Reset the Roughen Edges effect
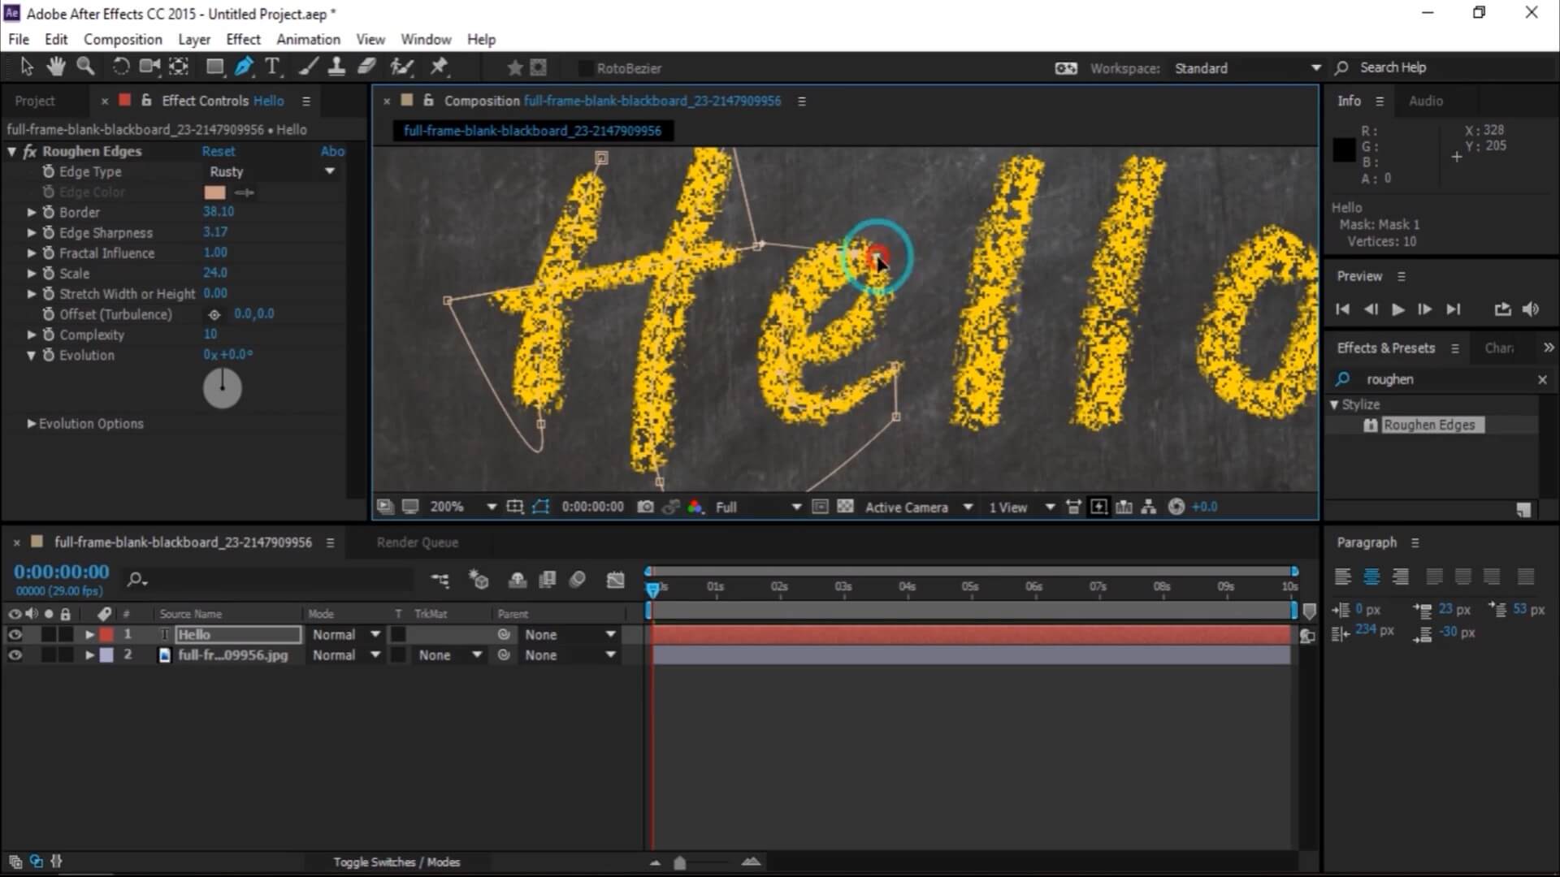Image resolution: width=1560 pixels, height=877 pixels. pyautogui.click(x=219, y=151)
